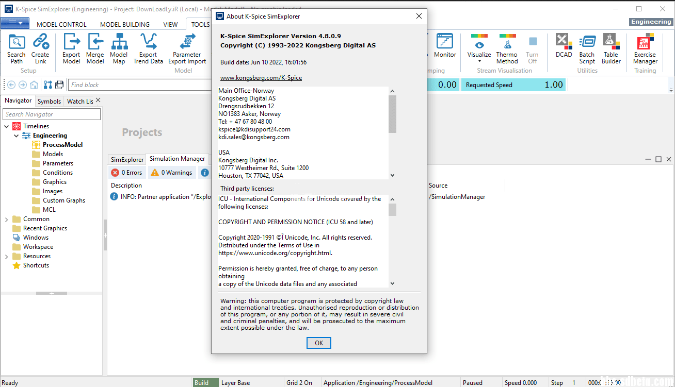Click the Shortcuts star icon
Screen dimensions: 675x387
(17, 265)
